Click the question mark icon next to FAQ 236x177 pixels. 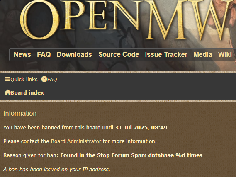tap(44, 79)
